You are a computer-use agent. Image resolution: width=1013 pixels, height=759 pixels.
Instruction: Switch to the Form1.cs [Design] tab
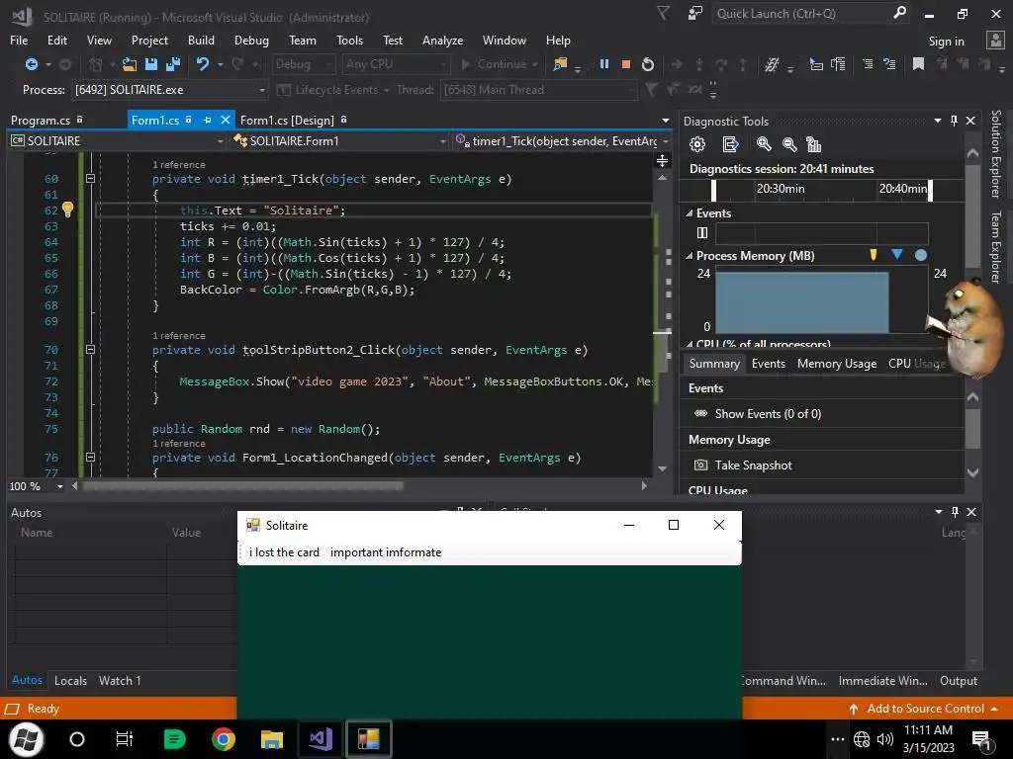pyautogui.click(x=287, y=120)
